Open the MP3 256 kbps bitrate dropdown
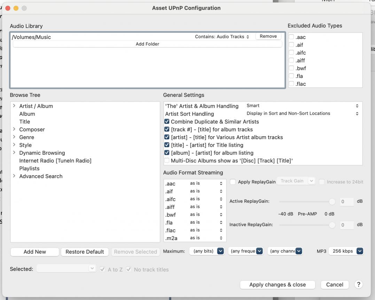The width and height of the screenshot is (375, 300). pyautogui.click(x=346, y=251)
